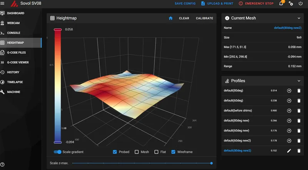Click the Scale z-max slider handle
The height and width of the screenshot is (170, 308).
tap(211, 163)
